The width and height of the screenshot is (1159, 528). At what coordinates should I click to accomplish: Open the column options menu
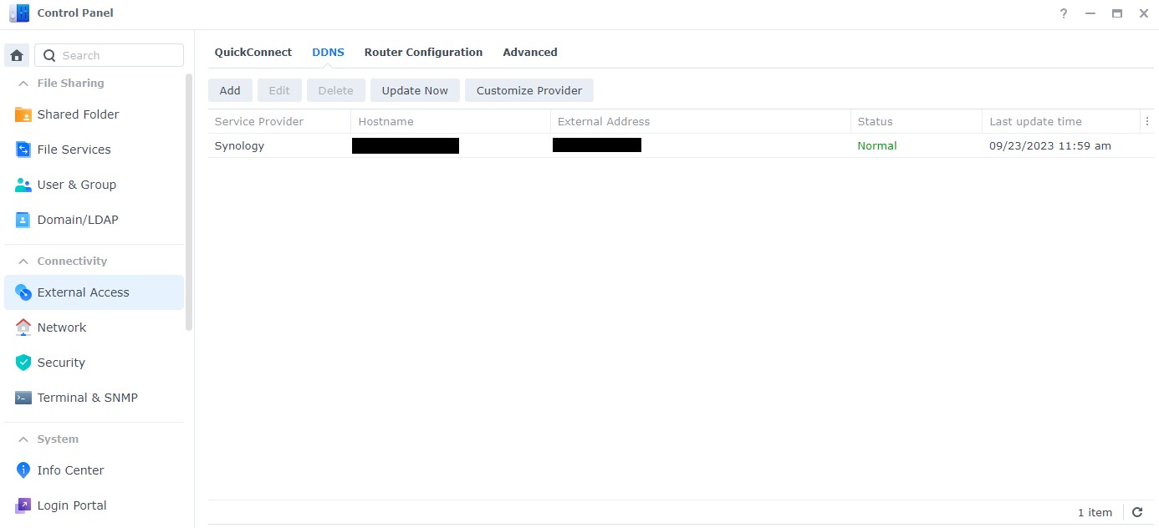point(1147,121)
